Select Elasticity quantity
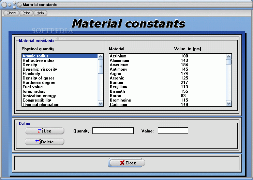The width and height of the screenshot is (253, 180). 60,74
